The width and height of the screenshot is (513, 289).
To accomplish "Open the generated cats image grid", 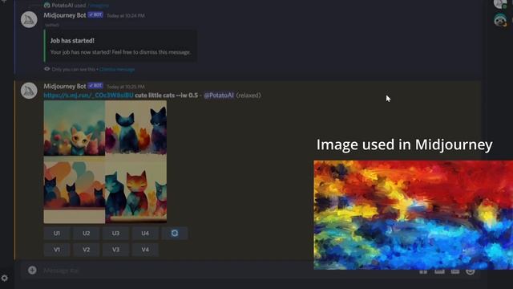I will tap(105, 161).
